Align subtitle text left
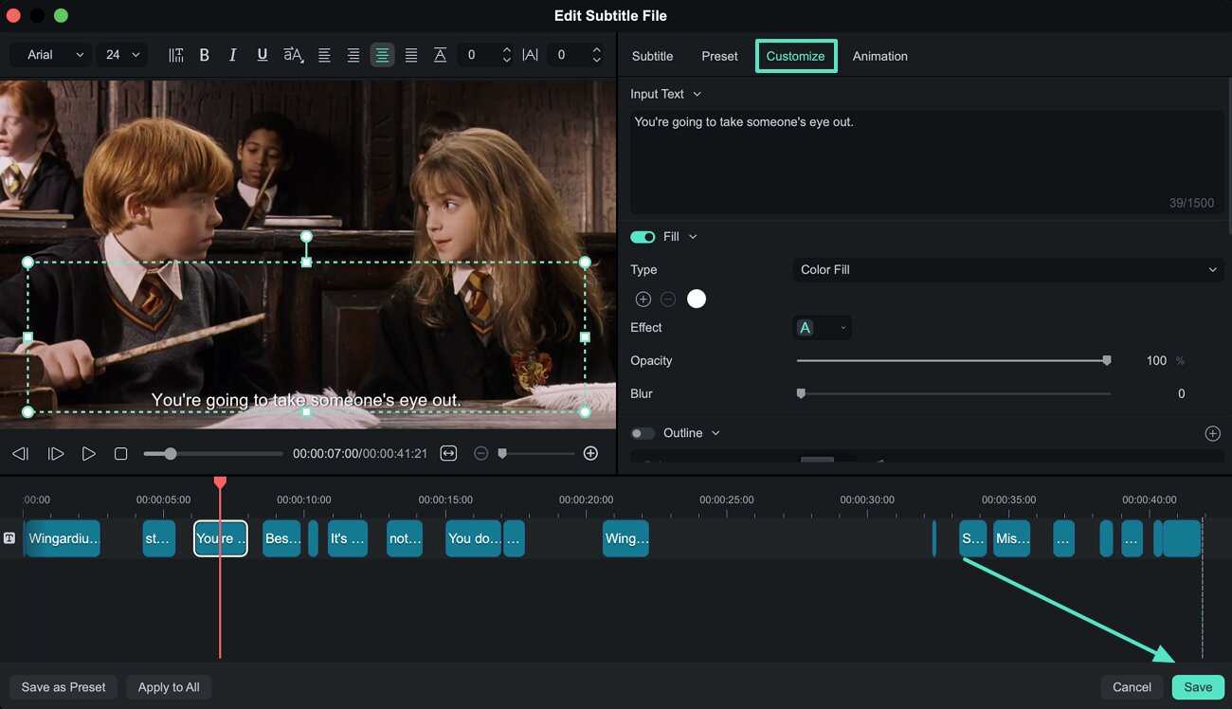The image size is (1232, 709). point(324,55)
